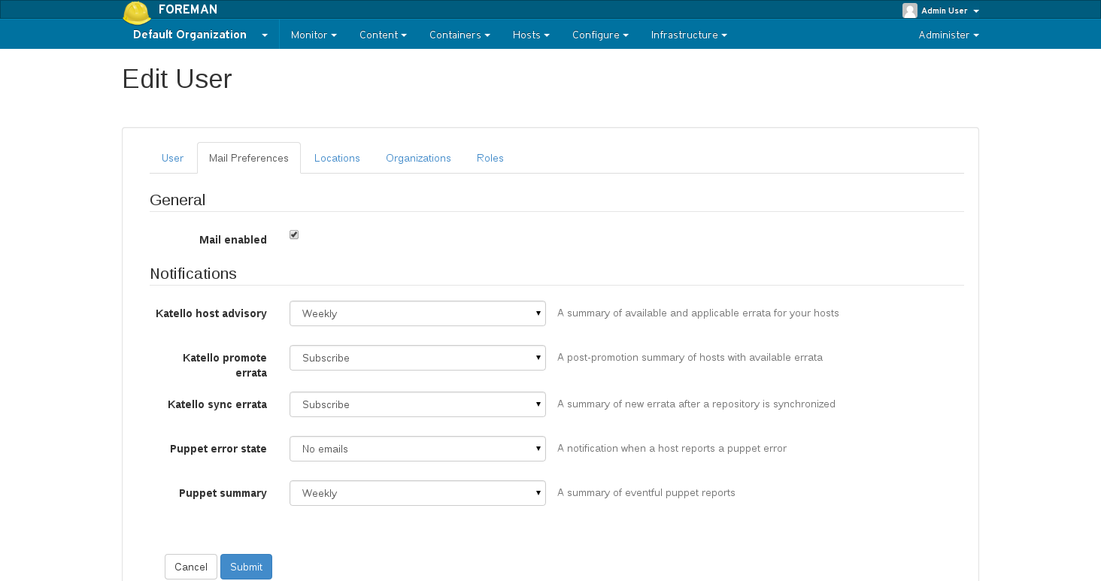Switch to the Locations tab

point(337,158)
